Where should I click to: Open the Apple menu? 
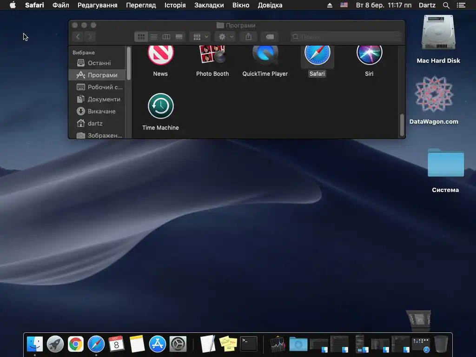click(13, 5)
